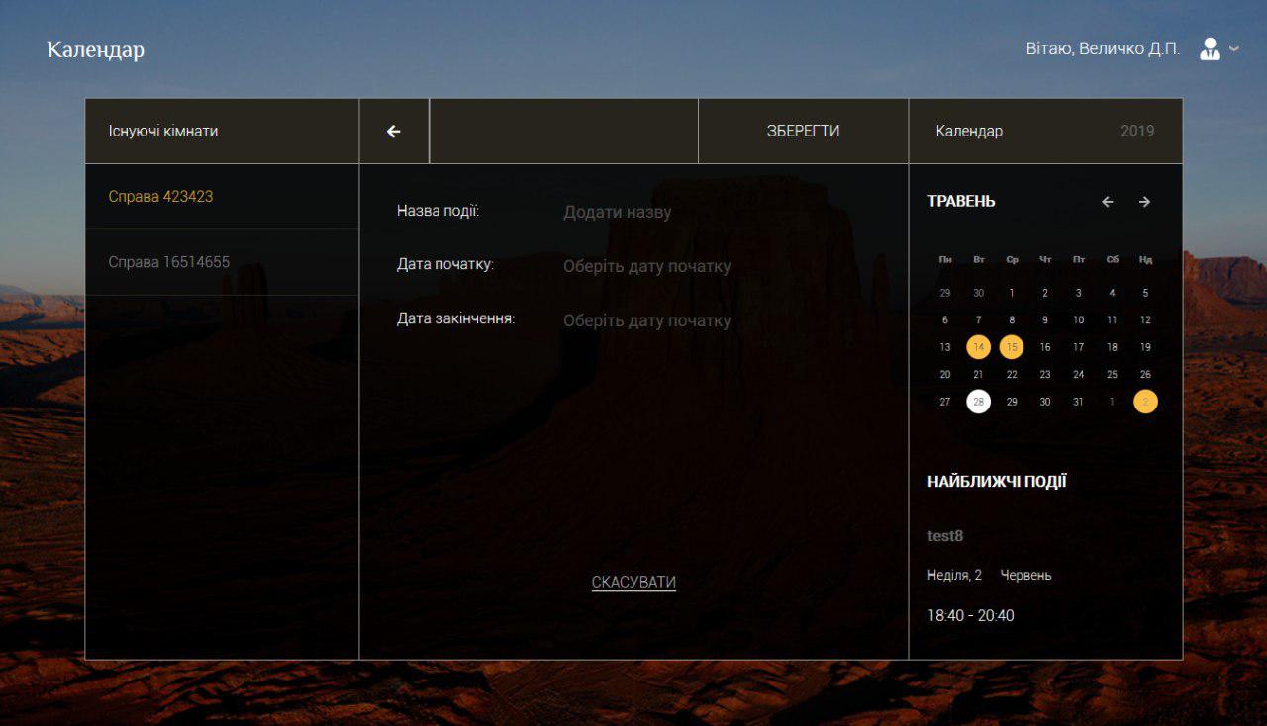This screenshot has width=1267, height=726.
Task: Select highlighted June 2 in calendar
Action: coord(1145,402)
